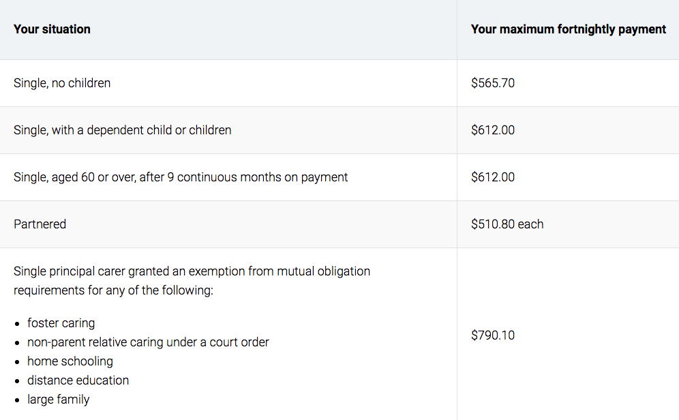Select the "Single, no children" row label
Screen dimensions: 679x420
pos(62,83)
